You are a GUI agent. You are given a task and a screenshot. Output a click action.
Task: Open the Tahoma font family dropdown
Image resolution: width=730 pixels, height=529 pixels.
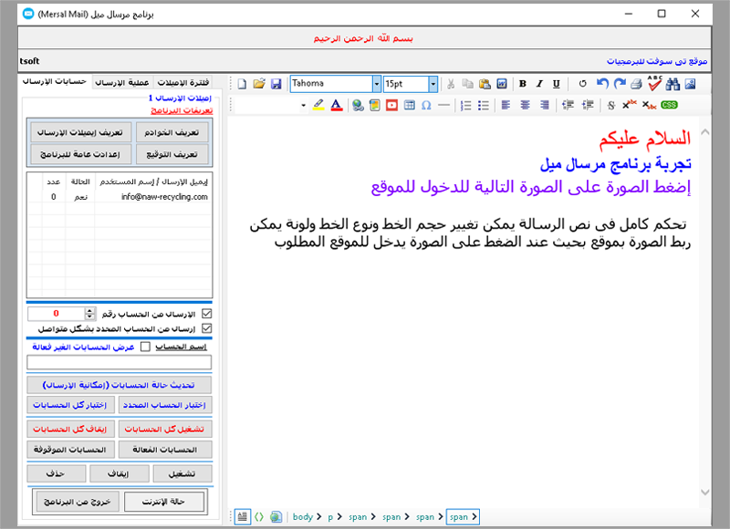pyautogui.click(x=377, y=84)
